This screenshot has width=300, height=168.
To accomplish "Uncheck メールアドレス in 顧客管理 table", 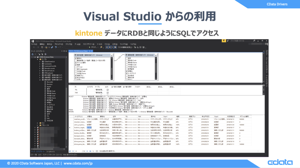I will coord(127,73).
